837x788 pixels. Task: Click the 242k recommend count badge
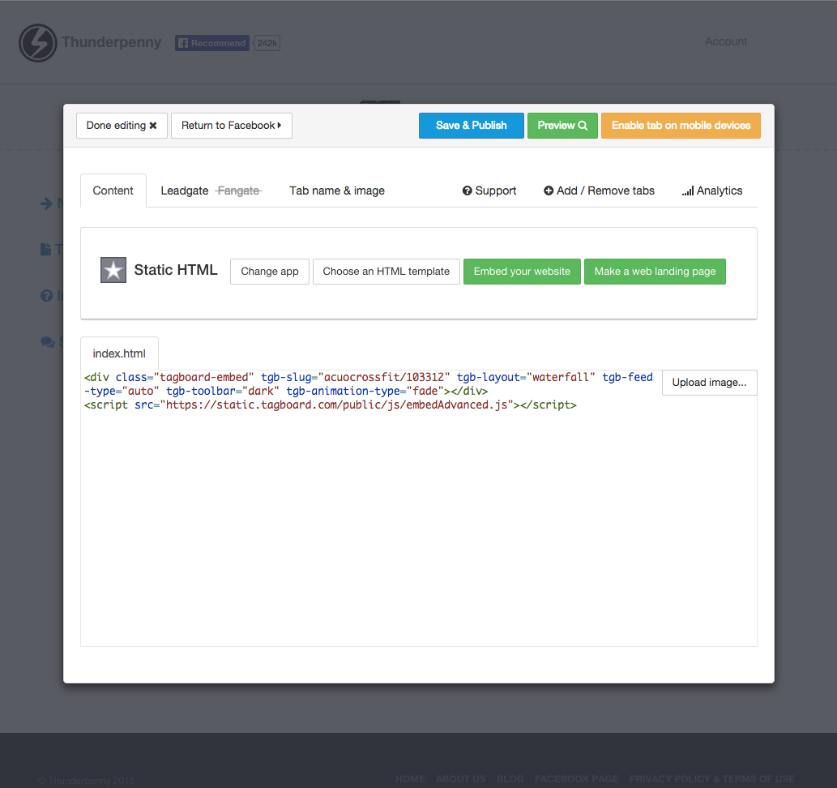tap(267, 43)
